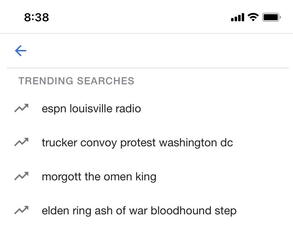Click the word 'espn' in the first suggestion
293x231 pixels.
pos(54,109)
